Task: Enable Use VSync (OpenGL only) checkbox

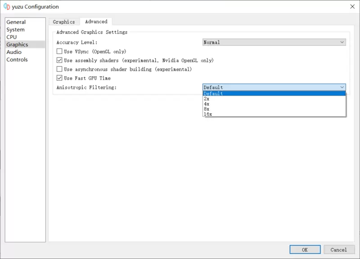Action: pyautogui.click(x=59, y=51)
